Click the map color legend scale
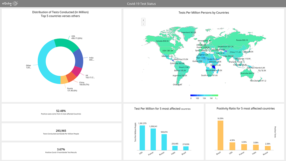This screenshot has width=286, height=161. point(204,95)
